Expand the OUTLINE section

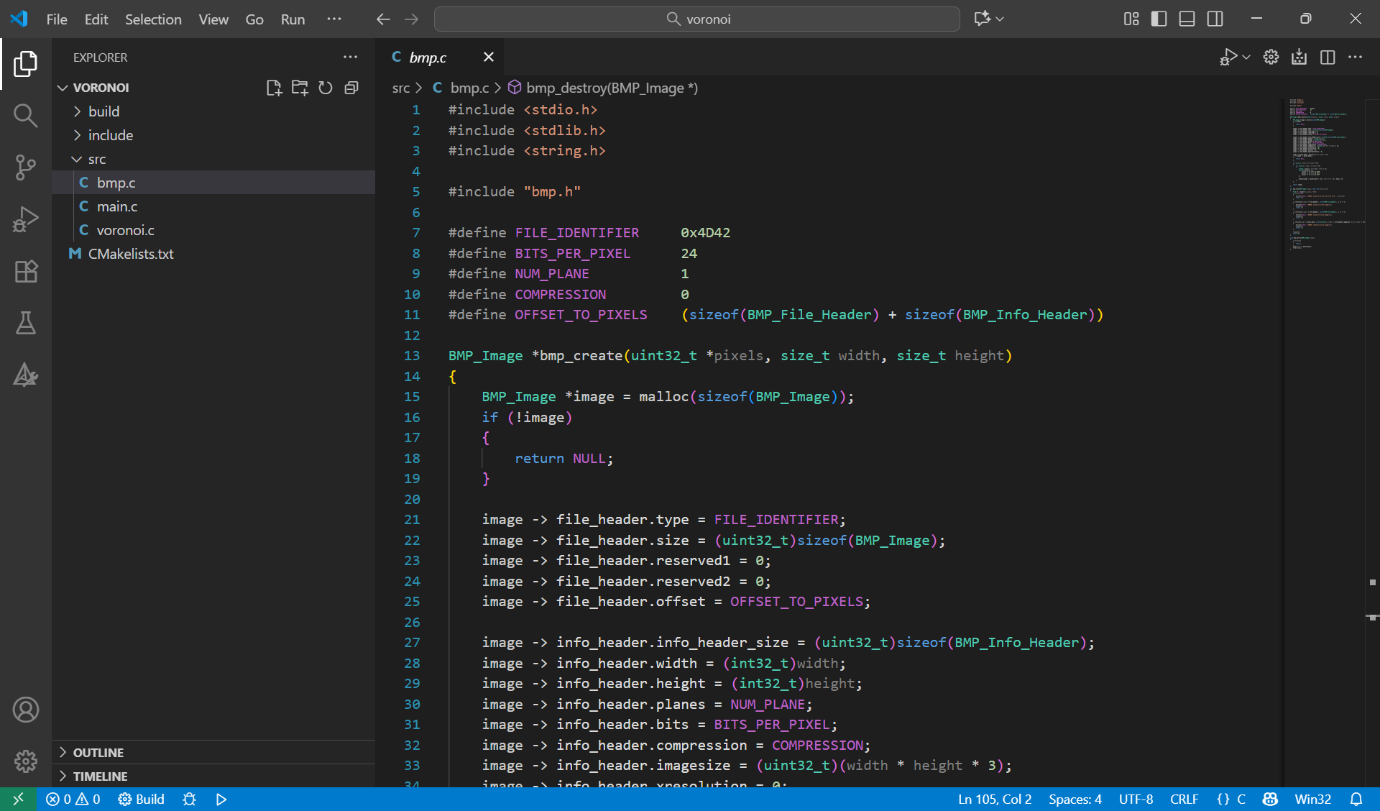[x=98, y=752]
